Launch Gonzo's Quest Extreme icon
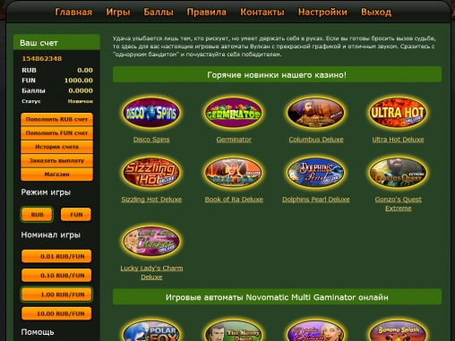The width and height of the screenshot is (455, 341). [398, 173]
